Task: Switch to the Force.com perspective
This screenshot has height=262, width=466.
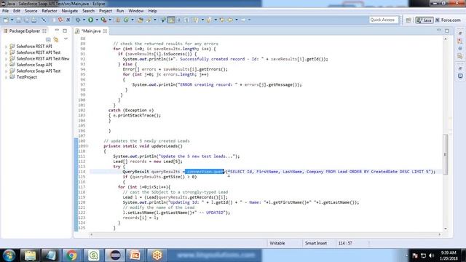Action: [x=449, y=20]
